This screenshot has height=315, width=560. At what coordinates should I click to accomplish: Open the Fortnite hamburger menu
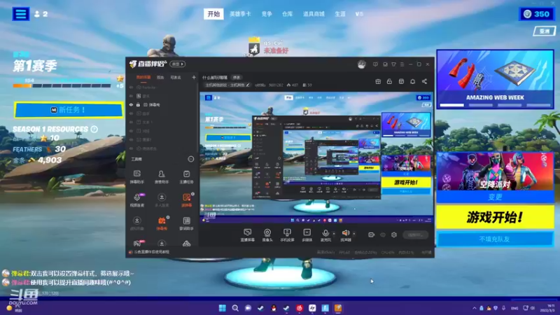21,14
